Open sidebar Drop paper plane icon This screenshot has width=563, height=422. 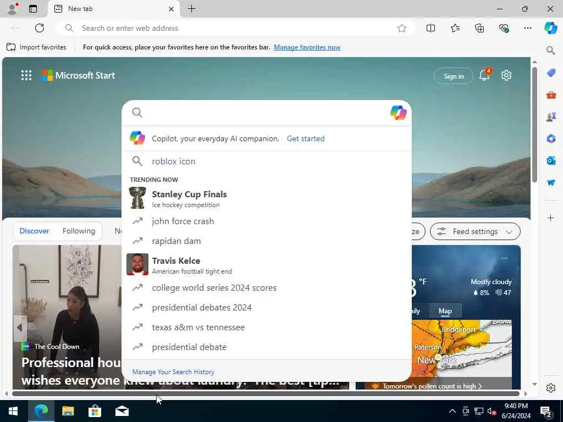click(551, 182)
